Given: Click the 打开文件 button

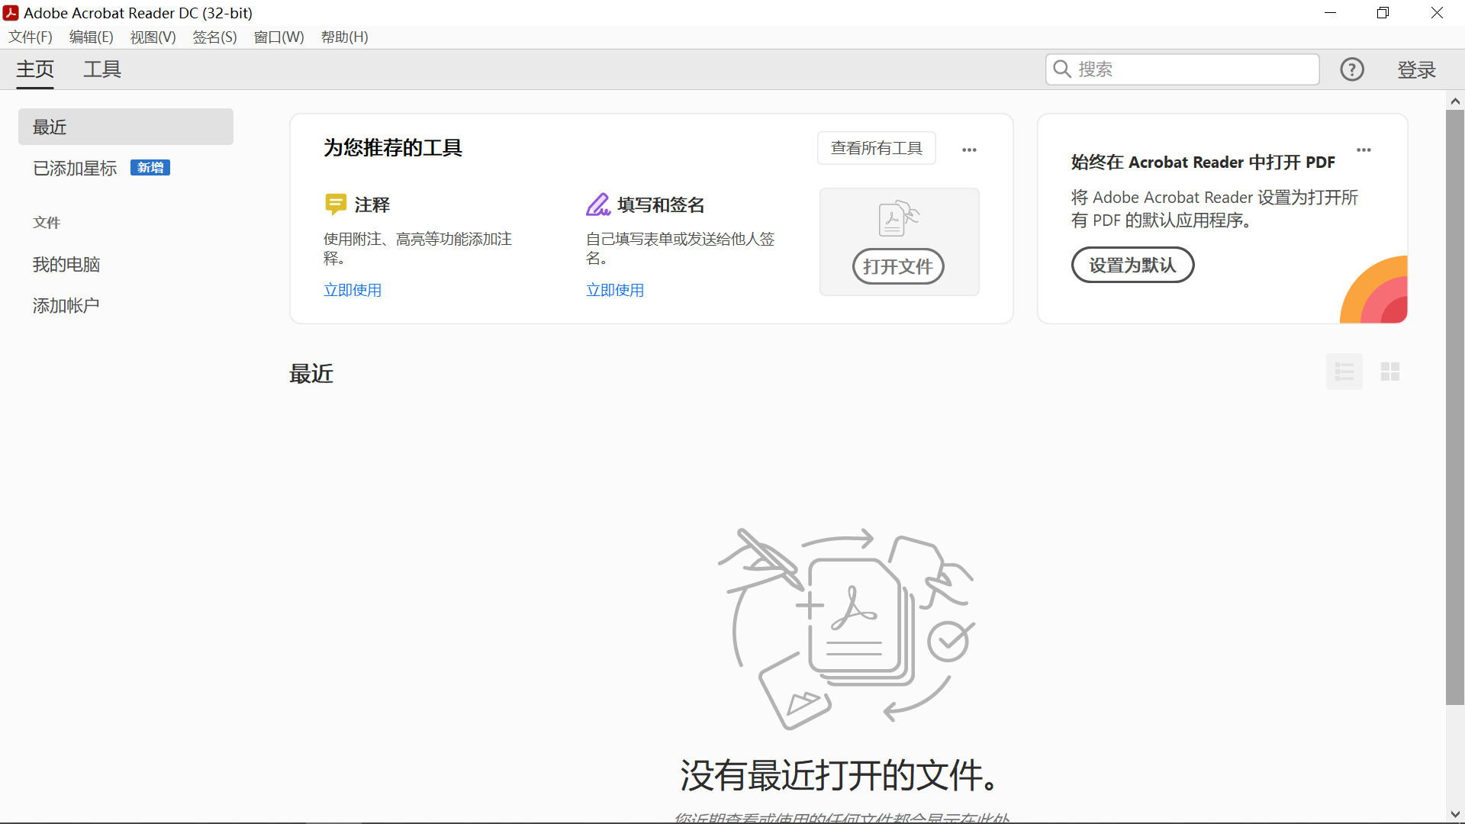Looking at the screenshot, I should click(898, 266).
